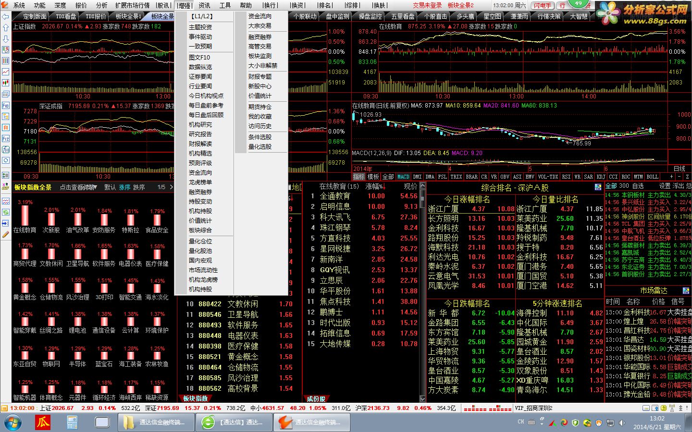Go to next page arrow beside 1/5
The image size is (692, 432).
click(x=171, y=187)
